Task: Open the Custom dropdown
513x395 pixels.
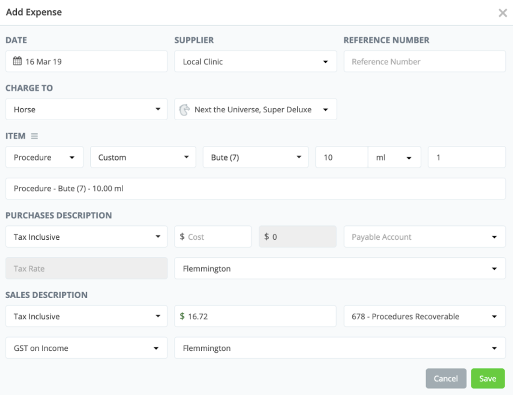Action: [x=143, y=157]
